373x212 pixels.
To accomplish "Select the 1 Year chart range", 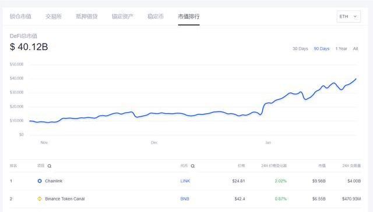I will 342,49.
